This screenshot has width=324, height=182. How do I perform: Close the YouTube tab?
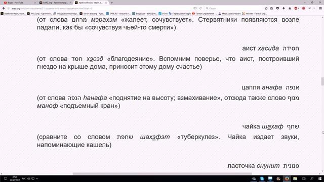point(35,3)
